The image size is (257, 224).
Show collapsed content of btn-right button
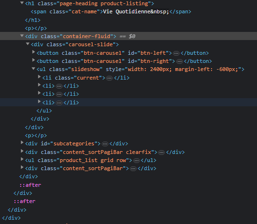pyautogui.click(x=180, y=61)
